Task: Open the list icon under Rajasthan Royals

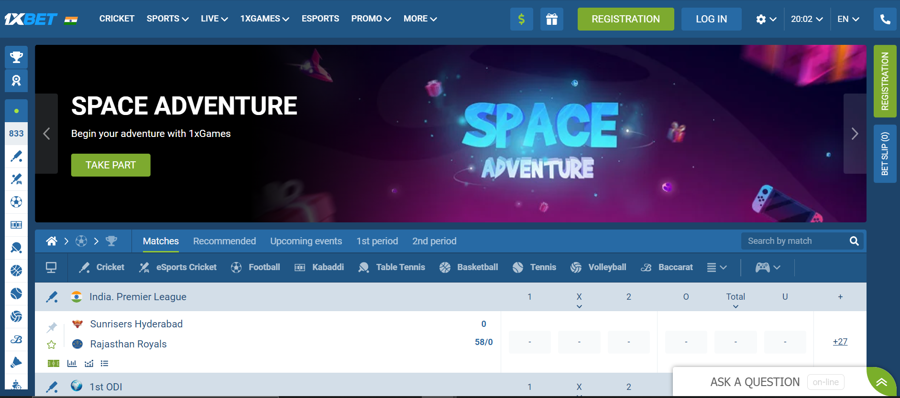Action: point(105,364)
